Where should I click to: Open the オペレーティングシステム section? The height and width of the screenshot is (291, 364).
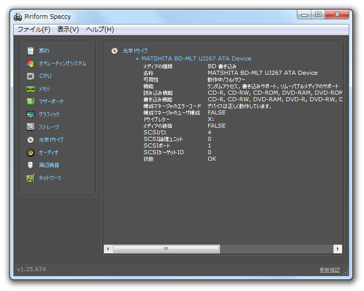(x=63, y=64)
